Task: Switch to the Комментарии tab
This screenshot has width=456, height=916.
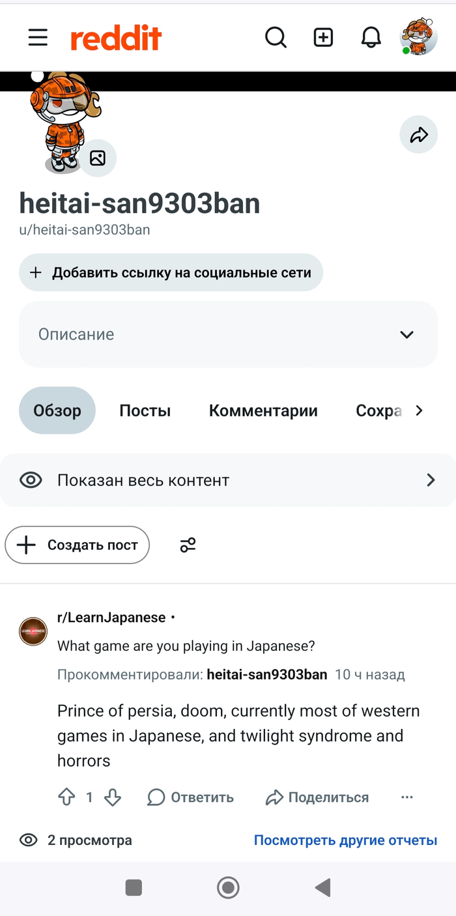Action: coord(263,410)
